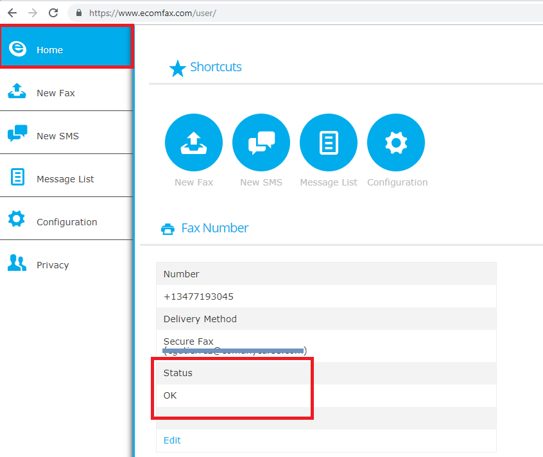Open the New Fax menu label
Image resolution: width=543 pixels, height=457 pixels.
[x=56, y=93]
